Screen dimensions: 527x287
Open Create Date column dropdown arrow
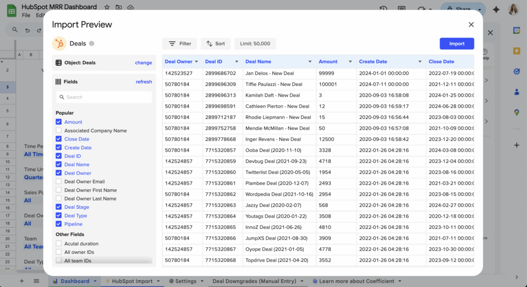420,62
